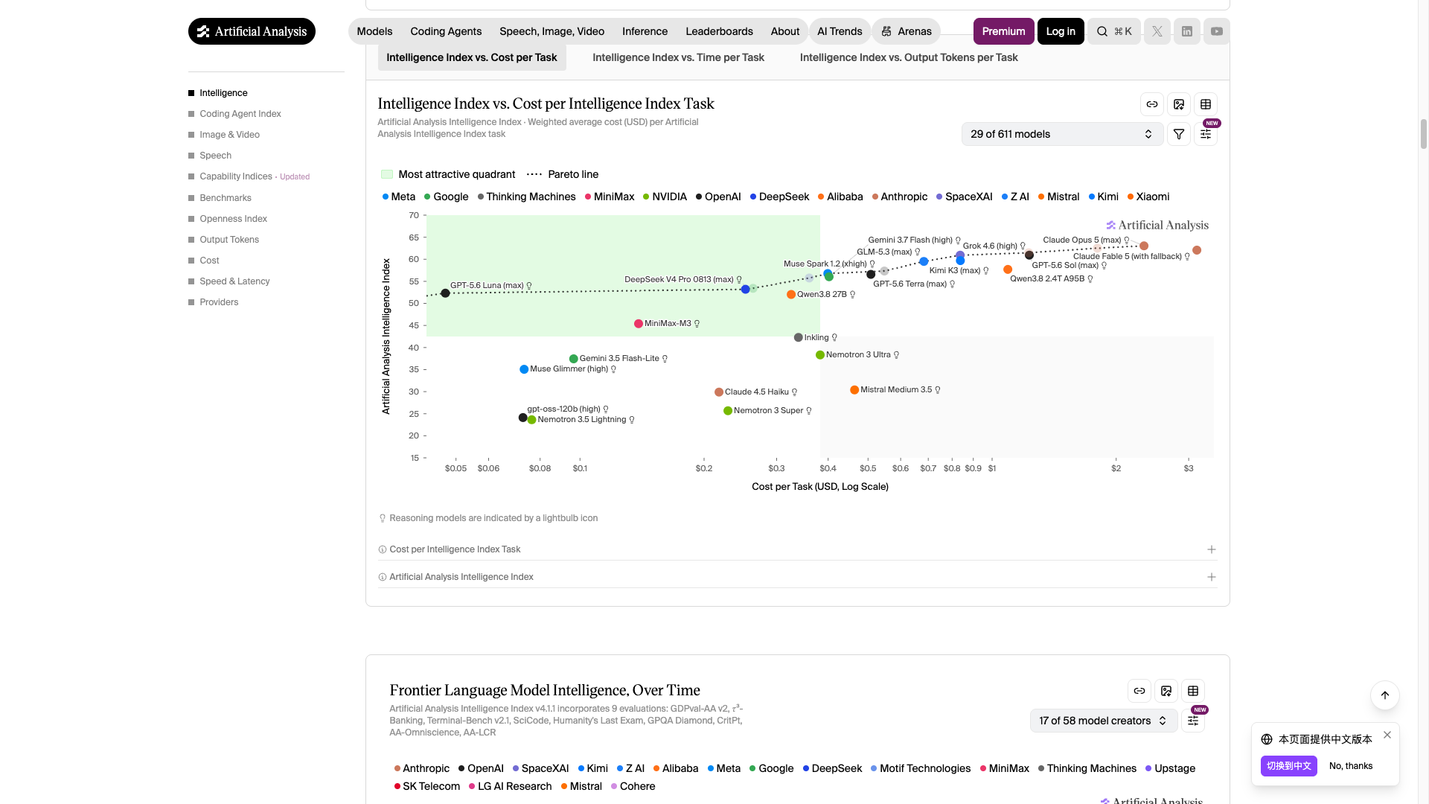Screen dimensions: 1429x804
Task: Click the scroll-to-top arrow button
Action: (x=1385, y=695)
